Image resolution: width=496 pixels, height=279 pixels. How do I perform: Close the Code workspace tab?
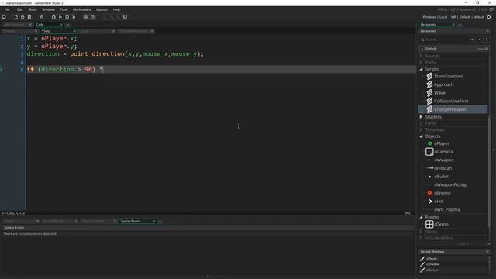61,24
